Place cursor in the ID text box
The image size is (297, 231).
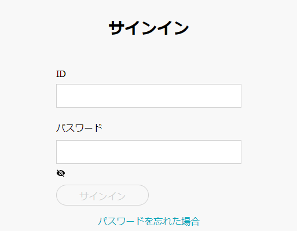(149, 96)
